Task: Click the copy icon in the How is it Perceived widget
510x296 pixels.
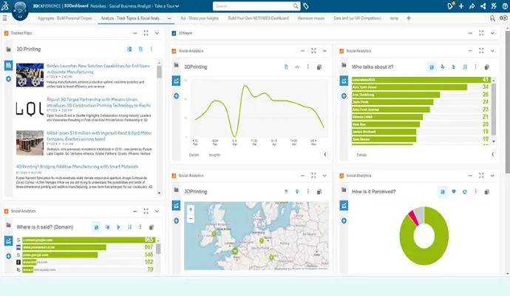Action: (486, 192)
